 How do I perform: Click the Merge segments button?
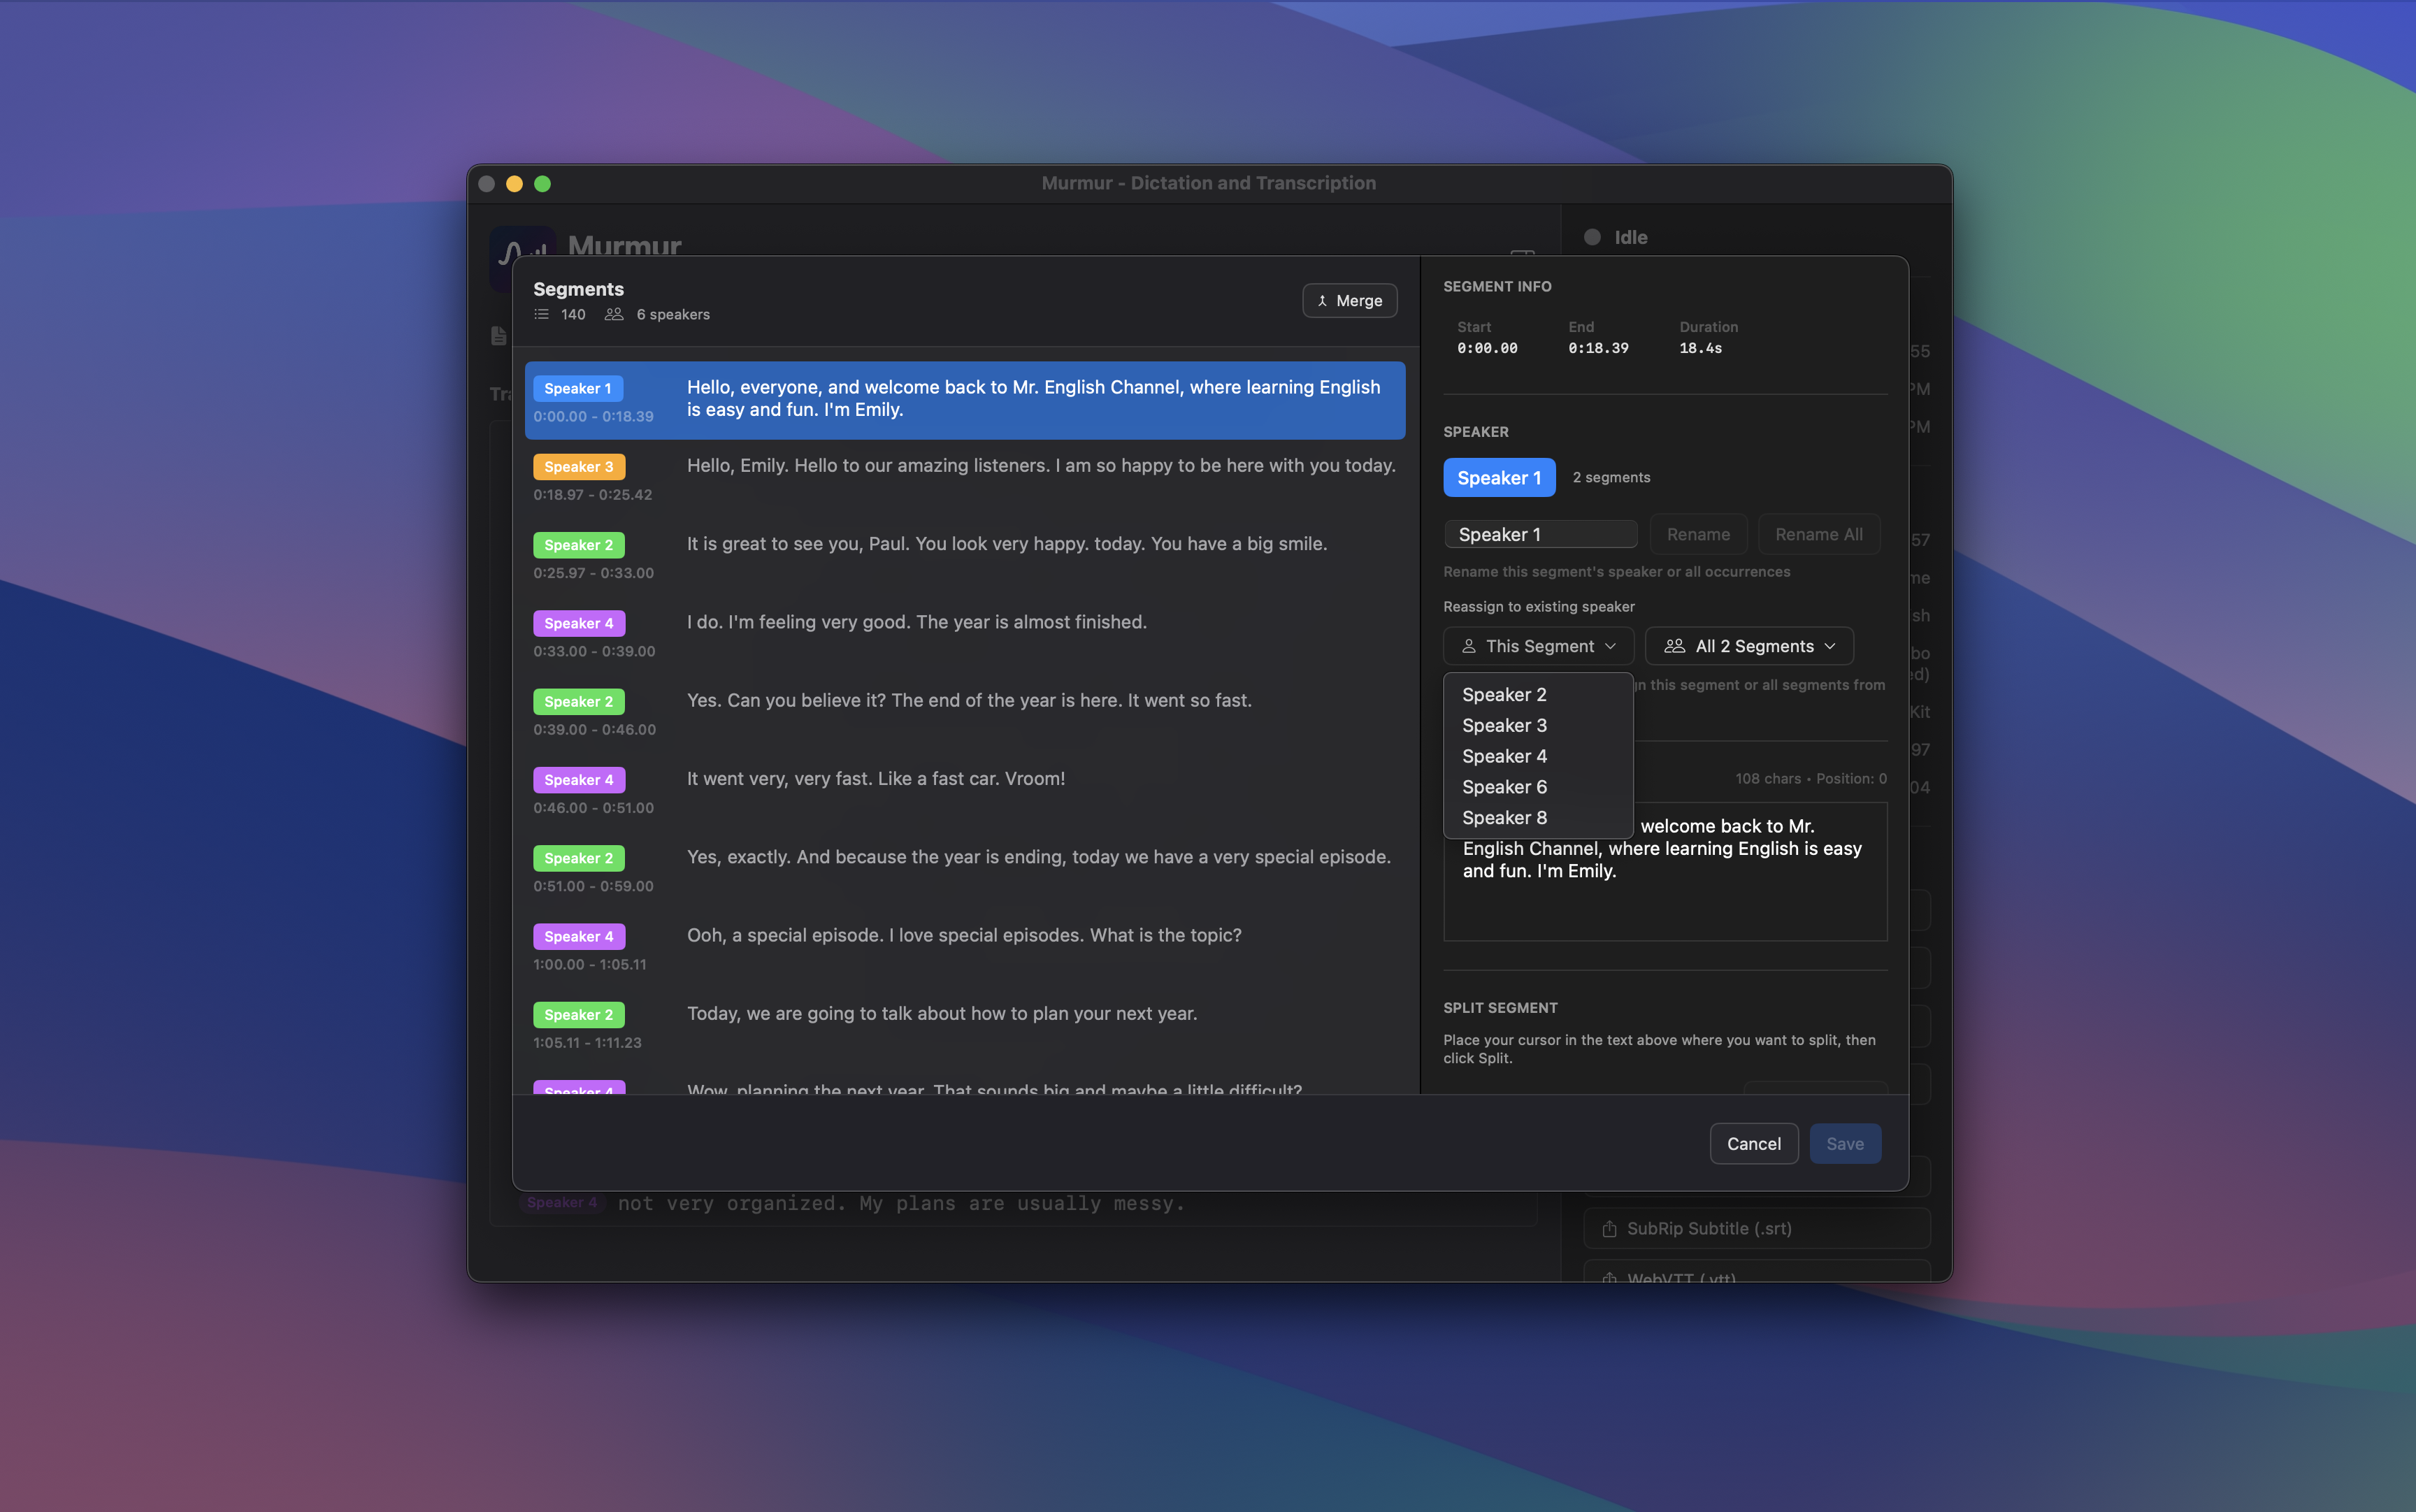click(x=1349, y=300)
